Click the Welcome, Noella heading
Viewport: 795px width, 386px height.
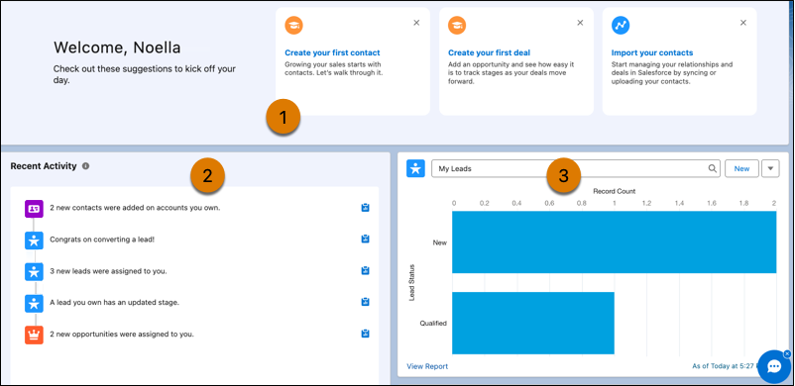[117, 48]
